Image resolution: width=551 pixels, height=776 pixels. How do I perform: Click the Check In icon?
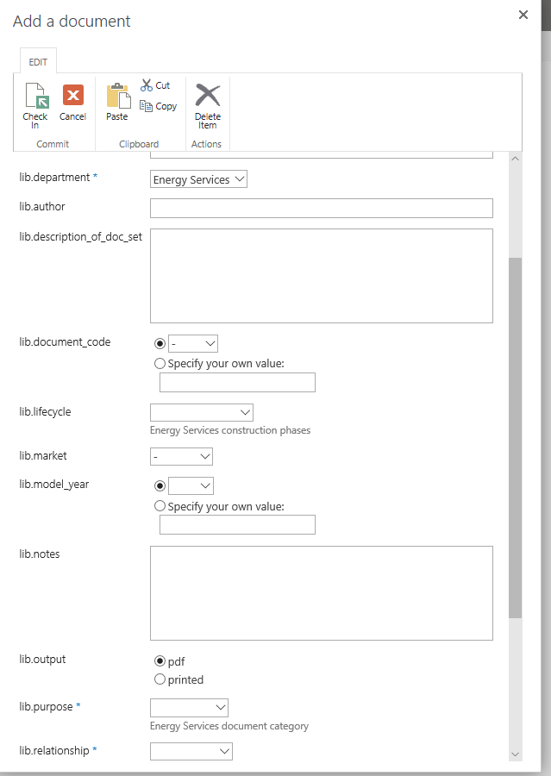click(x=35, y=96)
